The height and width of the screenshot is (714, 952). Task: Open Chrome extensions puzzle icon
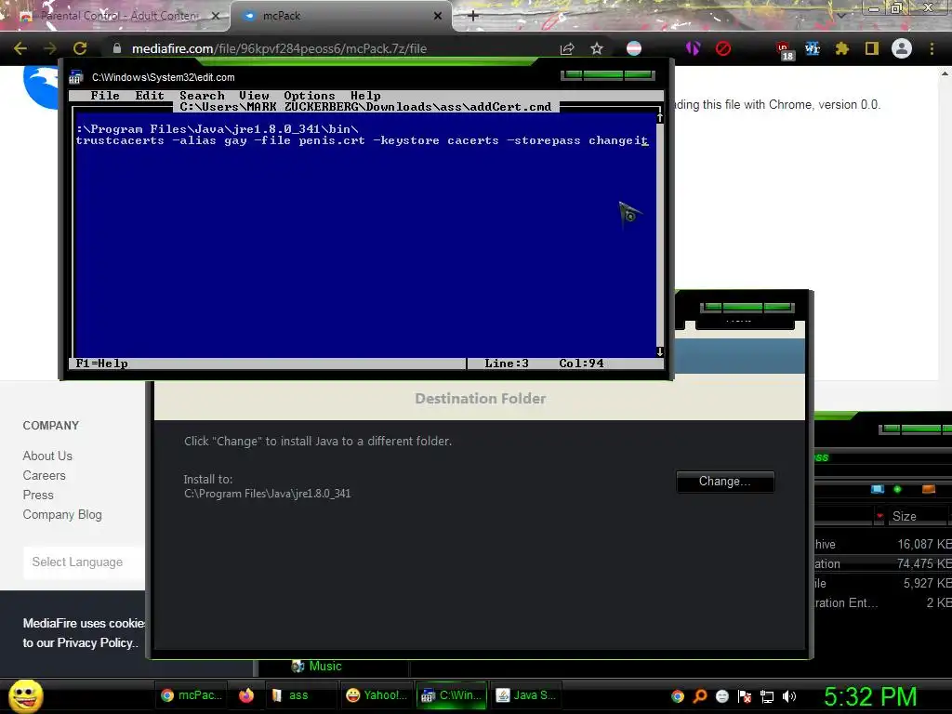pos(842,48)
